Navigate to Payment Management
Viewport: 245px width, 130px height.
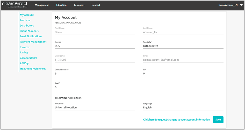[x=33, y=42]
